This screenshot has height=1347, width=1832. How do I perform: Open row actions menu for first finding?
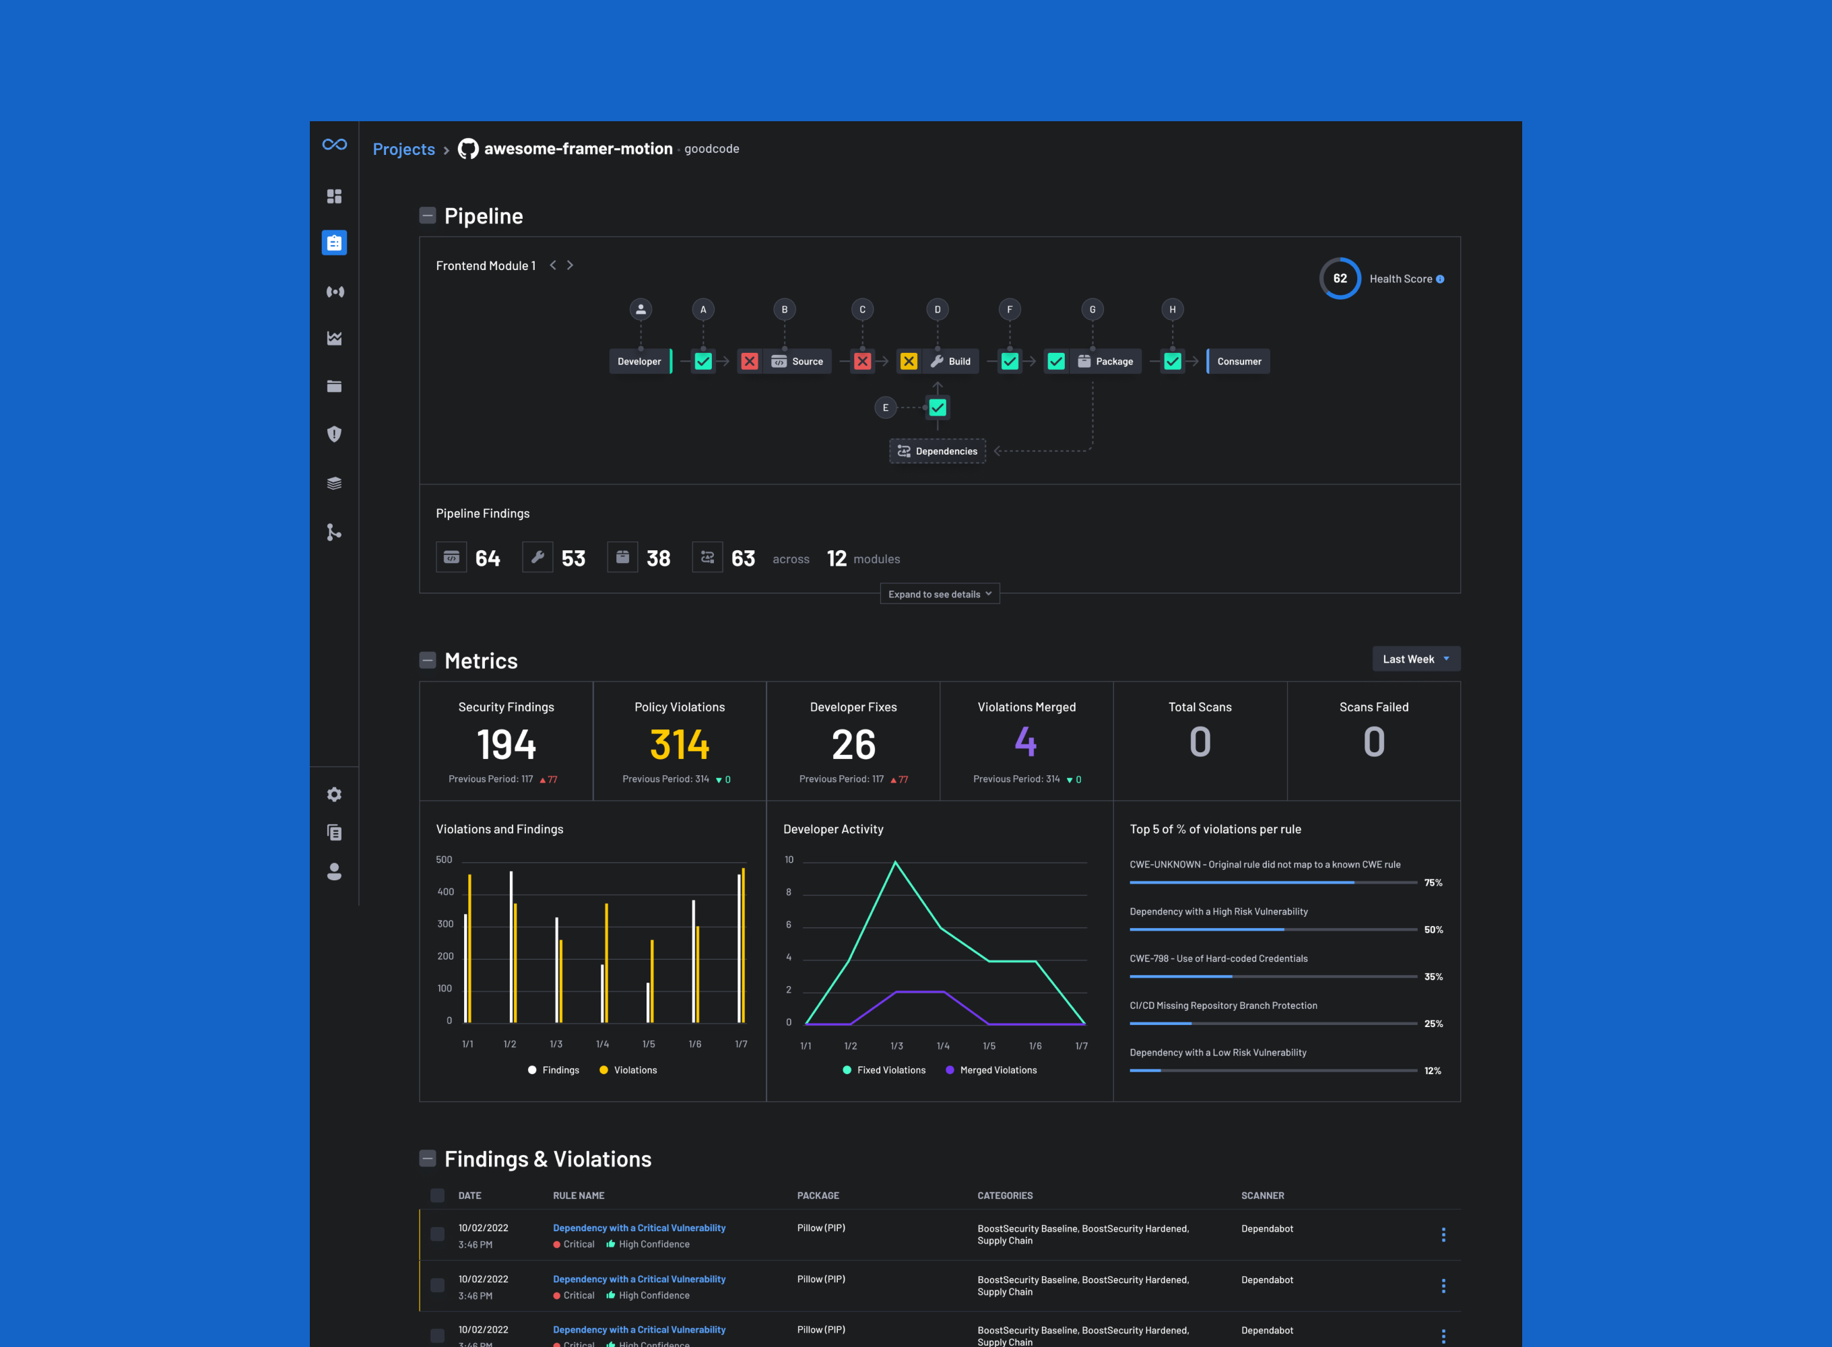pos(1443,1235)
